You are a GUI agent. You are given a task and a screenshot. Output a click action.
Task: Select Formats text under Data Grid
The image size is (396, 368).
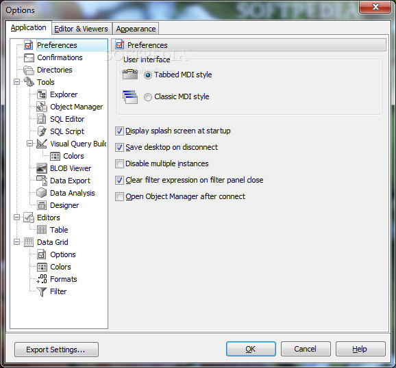tap(64, 279)
